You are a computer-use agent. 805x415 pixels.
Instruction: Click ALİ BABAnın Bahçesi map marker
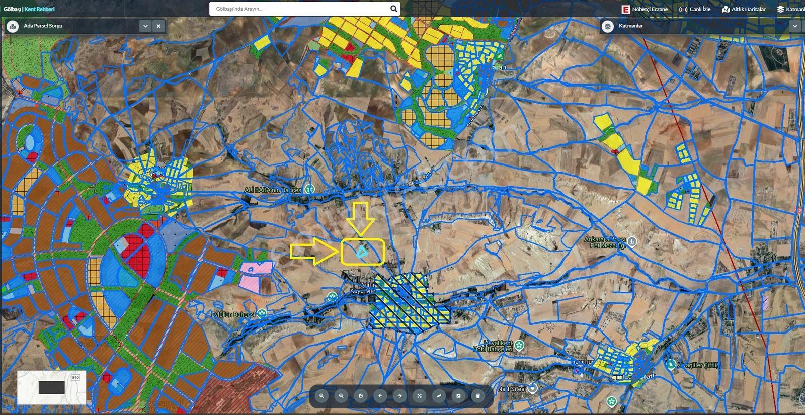310,190
